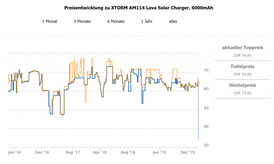Click the Apr '18 axis label
This screenshot has width=274, height=164.
click(x=100, y=153)
